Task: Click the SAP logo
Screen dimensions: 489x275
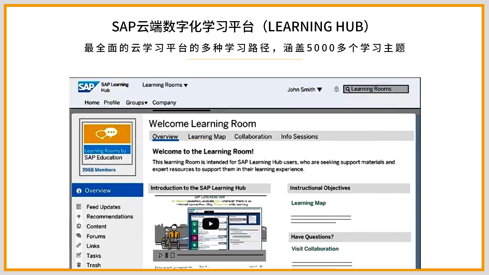Action: click(88, 87)
